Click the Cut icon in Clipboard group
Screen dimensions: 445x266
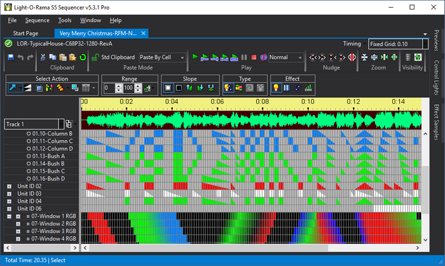pyautogui.click(x=43, y=57)
